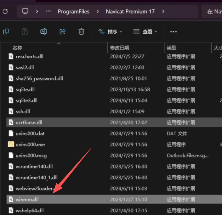The width and height of the screenshot is (222, 215).
Task: Open the 查看 view dropdown
Action: point(145,31)
